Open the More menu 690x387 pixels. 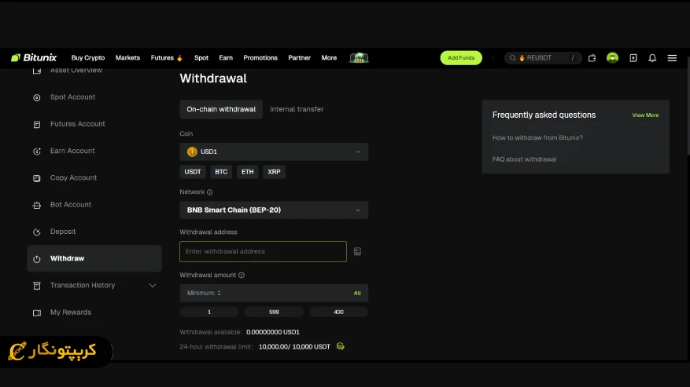click(329, 57)
